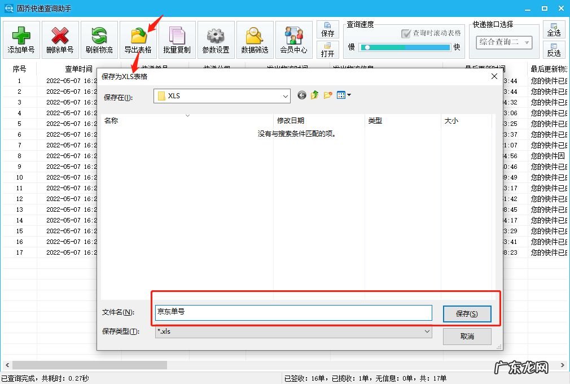Viewport: 570px width, 384px height.
Task: Click the 打开 open icon
Action: 328,51
